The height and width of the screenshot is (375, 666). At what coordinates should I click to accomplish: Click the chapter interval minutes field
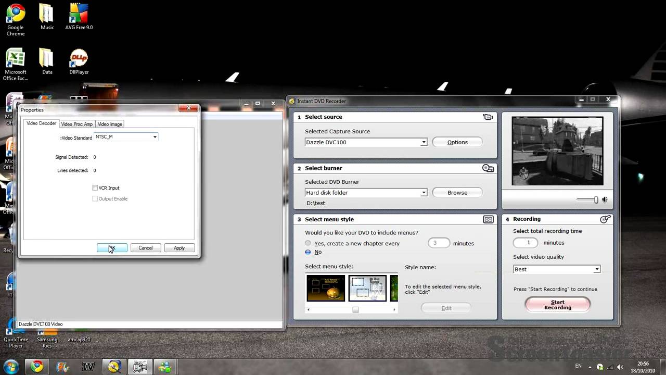click(439, 243)
